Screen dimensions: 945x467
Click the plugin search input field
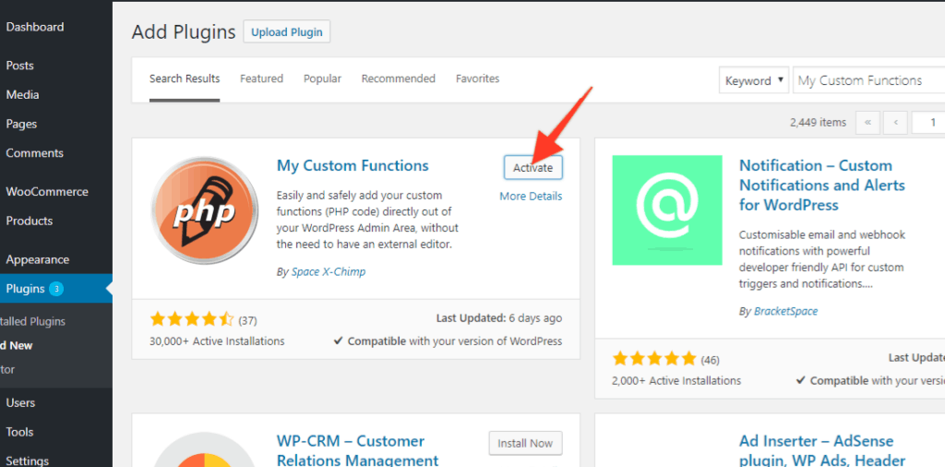click(x=867, y=80)
